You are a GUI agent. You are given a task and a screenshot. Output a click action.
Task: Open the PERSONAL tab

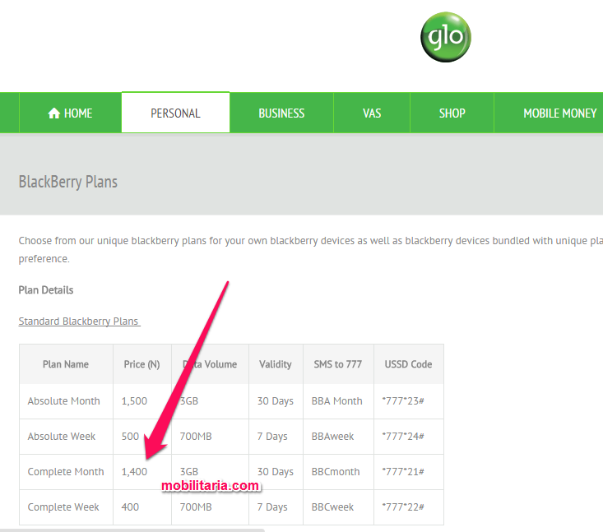coord(175,113)
